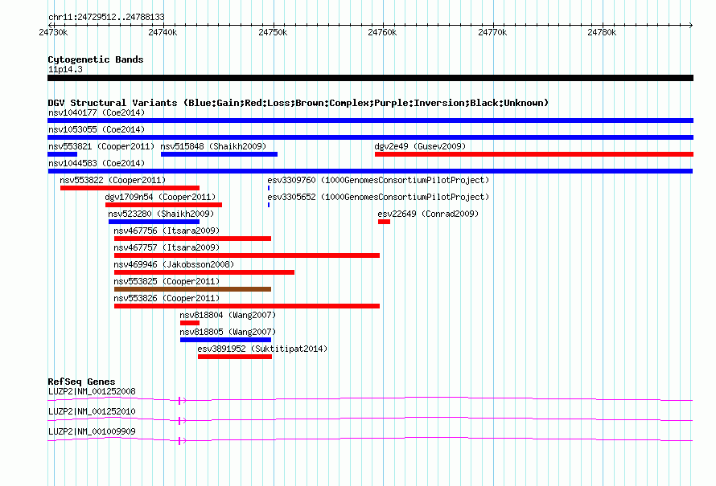Open nsv553825 (Cooper2011) variant label

click(x=167, y=281)
